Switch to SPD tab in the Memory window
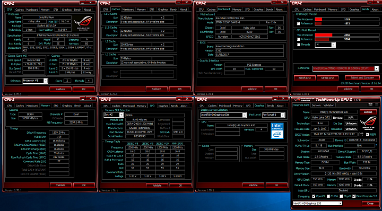Image resolution: width=382 pixels, height=211 pixels. (x=56, y=105)
